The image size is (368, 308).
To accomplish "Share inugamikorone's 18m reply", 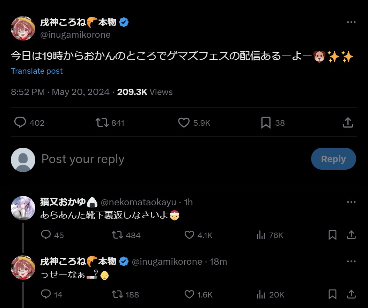I will tap(351, 294).
